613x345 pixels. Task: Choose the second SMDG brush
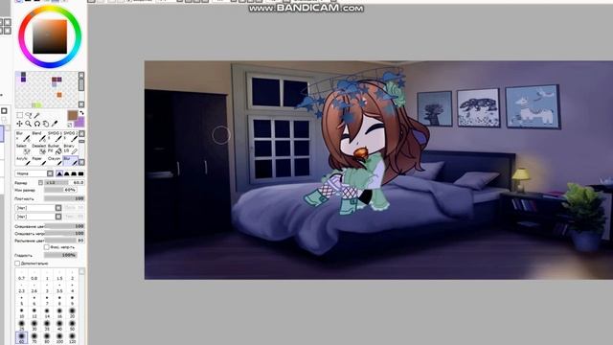(71, 136)
